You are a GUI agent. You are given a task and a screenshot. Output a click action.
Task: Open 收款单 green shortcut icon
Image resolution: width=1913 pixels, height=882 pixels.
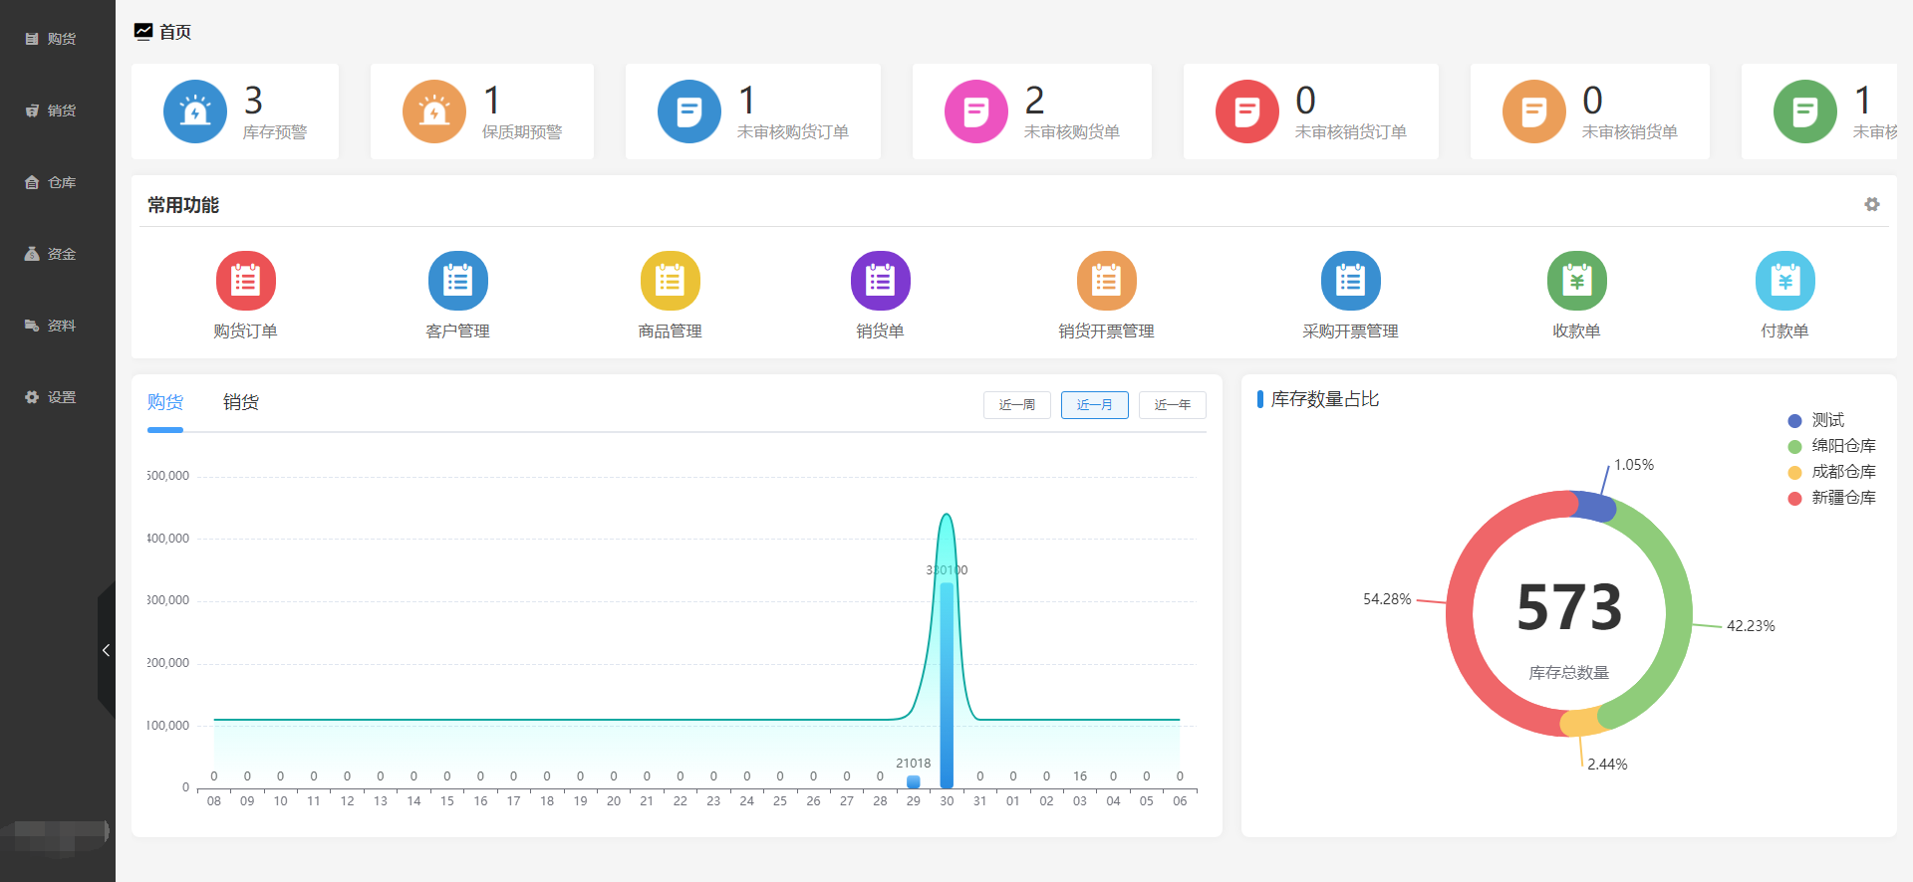coord(1577,281)
